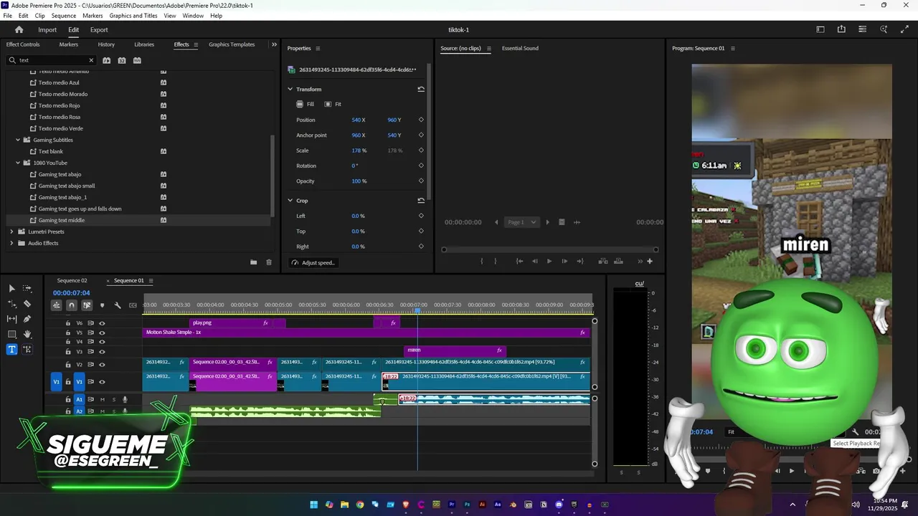This screenshot has height=516, width=918.
Task: Click the Fit button in Transform
Action: (333, 104)
